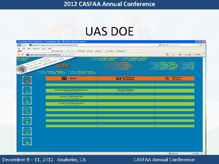Screen dimensions: 219x164
Task: Click the Participant Workbook header book icon
Action: (x=119, y=78)
